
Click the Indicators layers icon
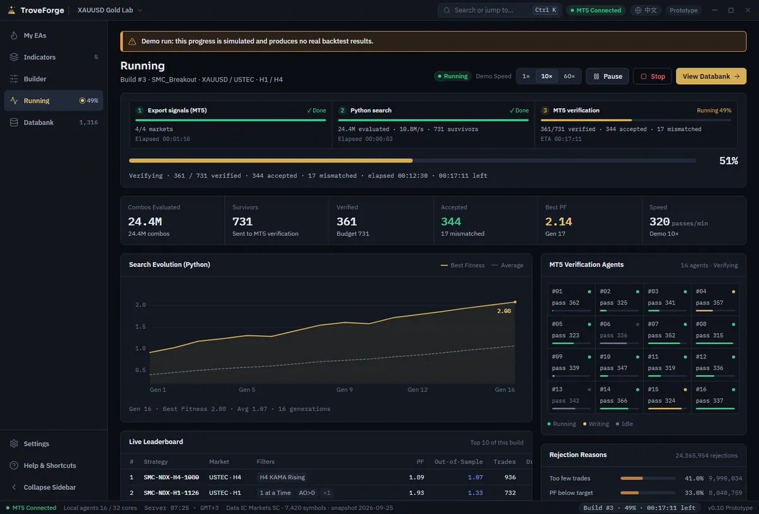point(14,57)
